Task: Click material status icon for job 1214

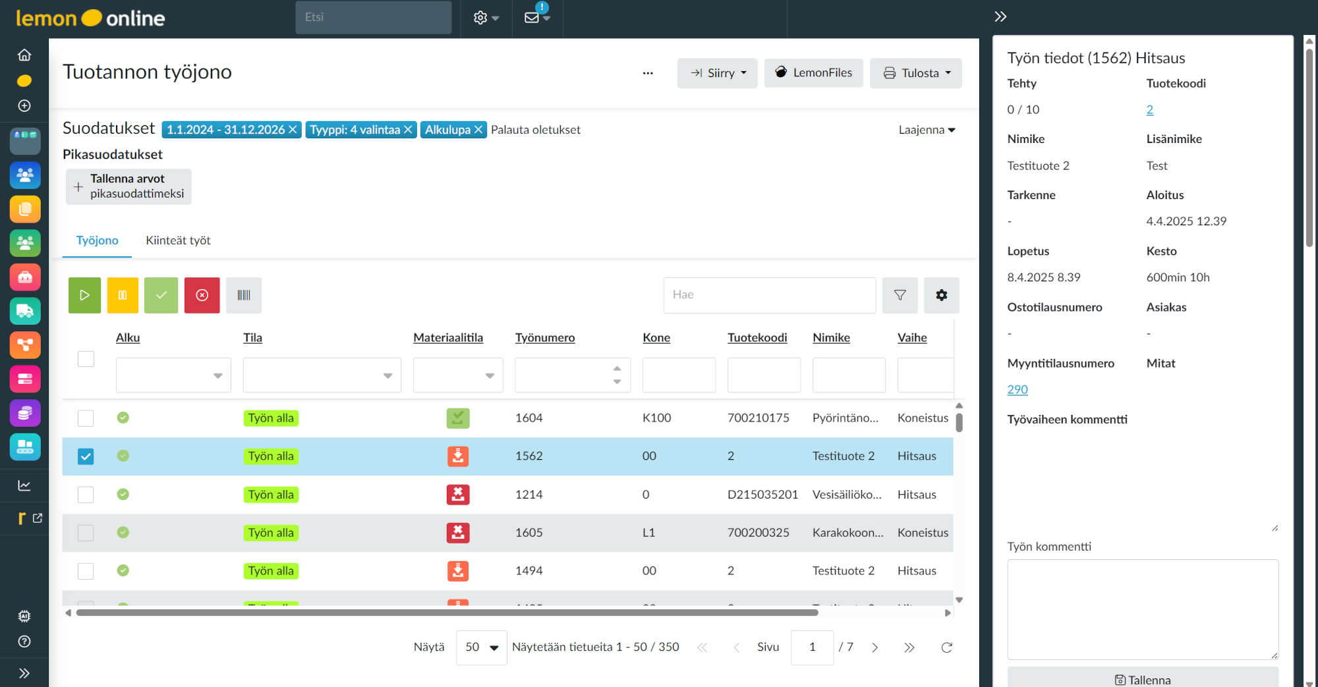Action: pyautogui.click(x=457, y=495)
